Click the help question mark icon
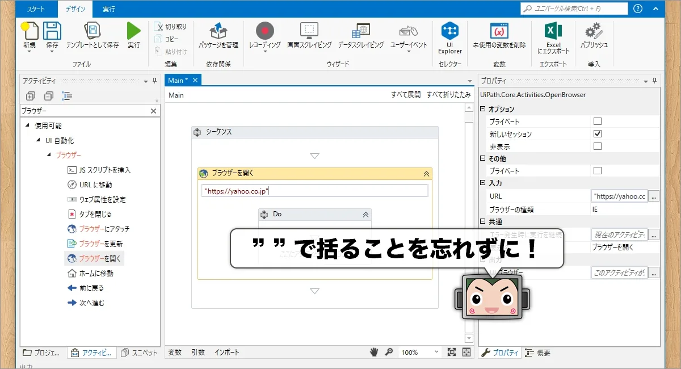 [x=638, y=9]
